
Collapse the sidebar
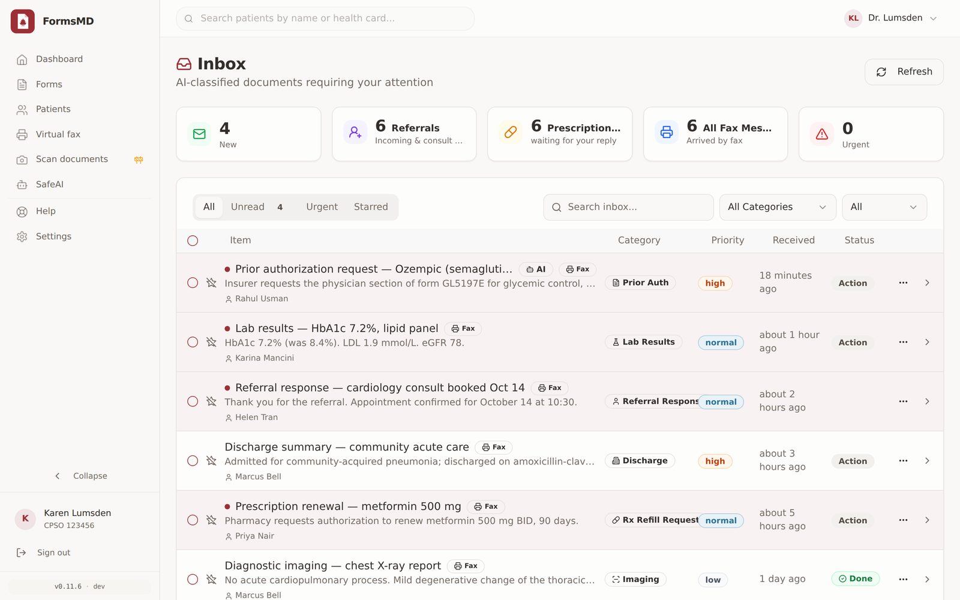point(80,476)
